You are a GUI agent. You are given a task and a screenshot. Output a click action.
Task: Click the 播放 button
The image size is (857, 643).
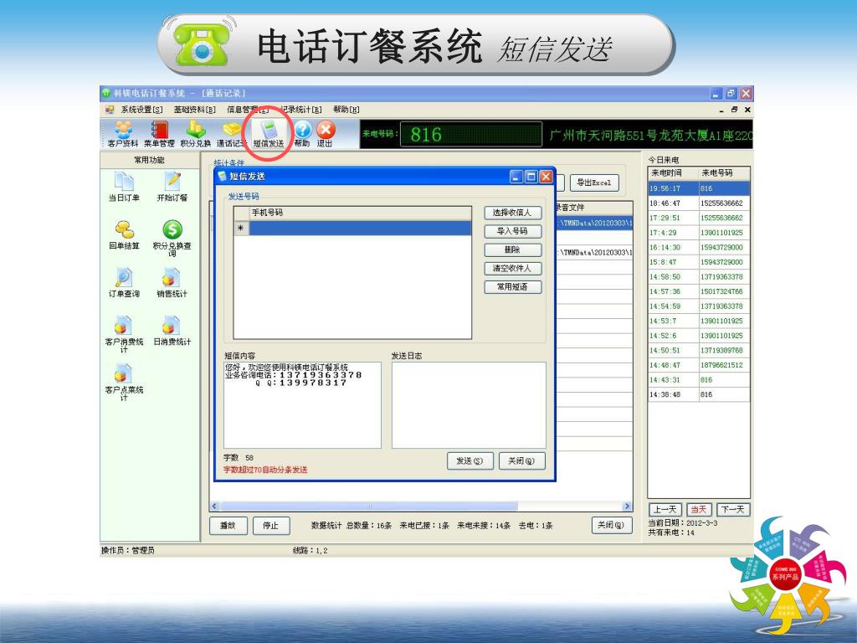pyautogui.click(x=228, y=526)
